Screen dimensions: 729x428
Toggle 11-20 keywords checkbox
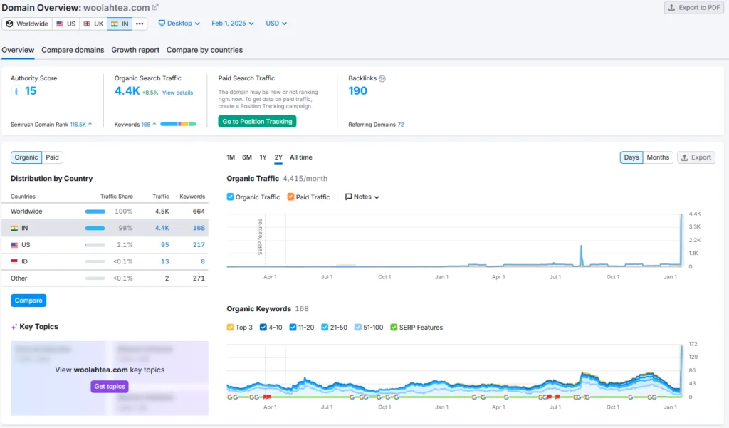coord(293,327)
